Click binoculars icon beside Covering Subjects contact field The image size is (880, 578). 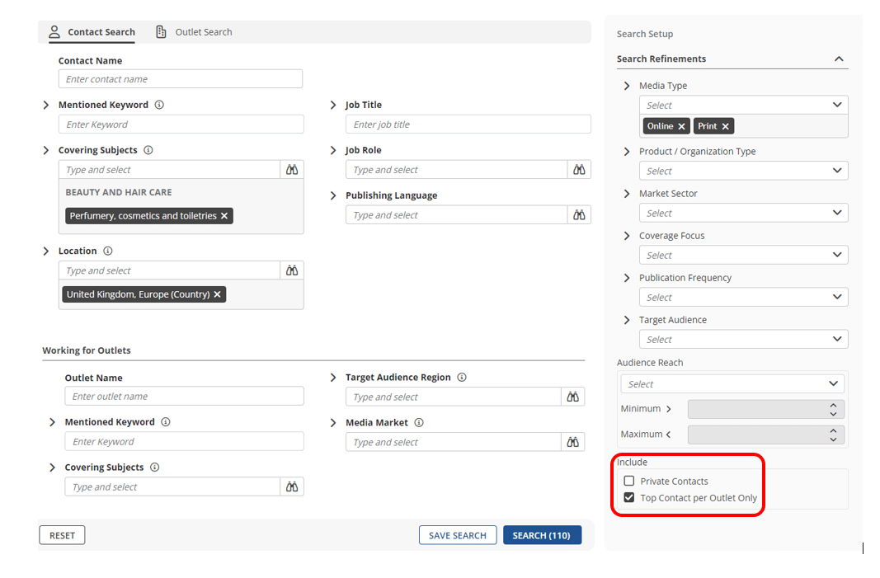pos(292,170)
